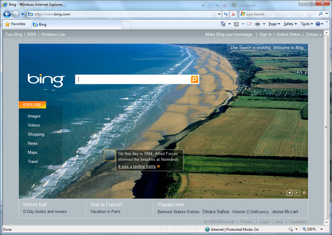Expand the Home button dropdown arrow
Image resolution: width=332 pixels, height=235 pixels.
pos(229,24)
